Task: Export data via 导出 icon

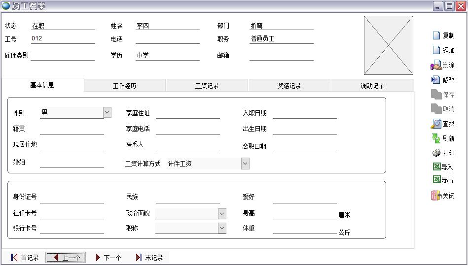Action: click(x=436, y=180)
